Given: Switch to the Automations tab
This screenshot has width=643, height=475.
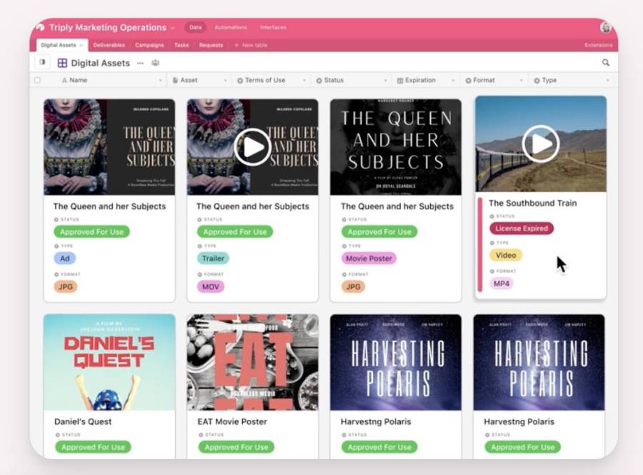Looking at the screenshot, I should click(x=231, y=27).
